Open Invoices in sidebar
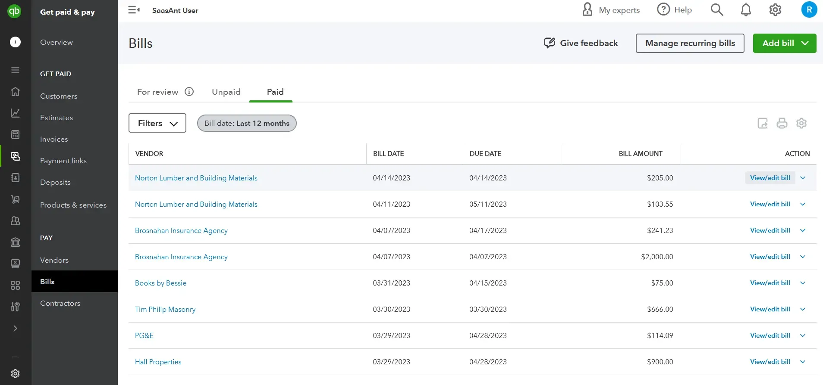 [x=54, y=139]
